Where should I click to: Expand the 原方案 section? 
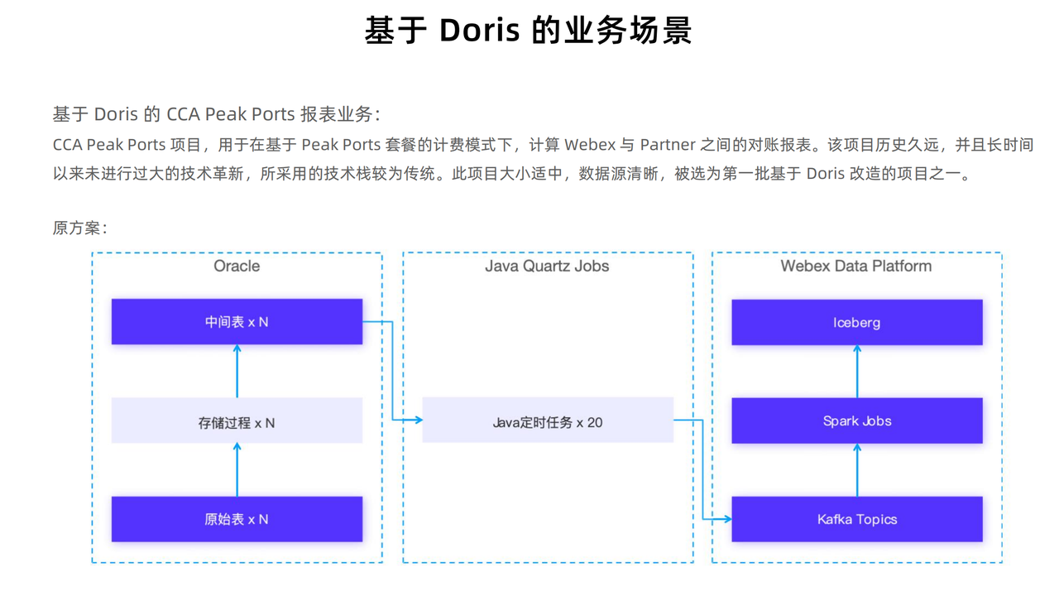click(x=74, y=224)
